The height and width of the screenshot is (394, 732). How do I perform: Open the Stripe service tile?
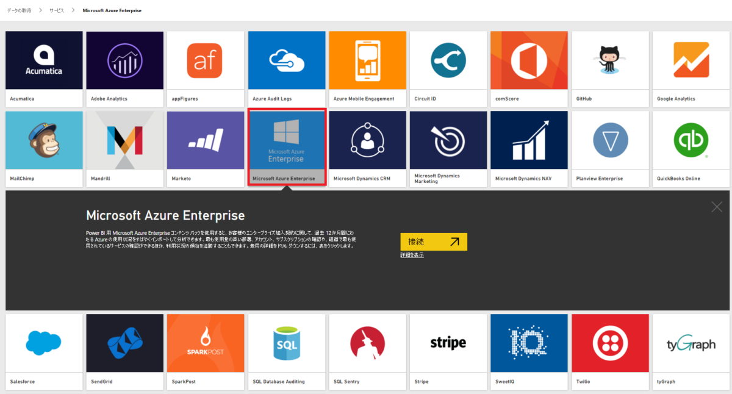[x=448, y=351]
